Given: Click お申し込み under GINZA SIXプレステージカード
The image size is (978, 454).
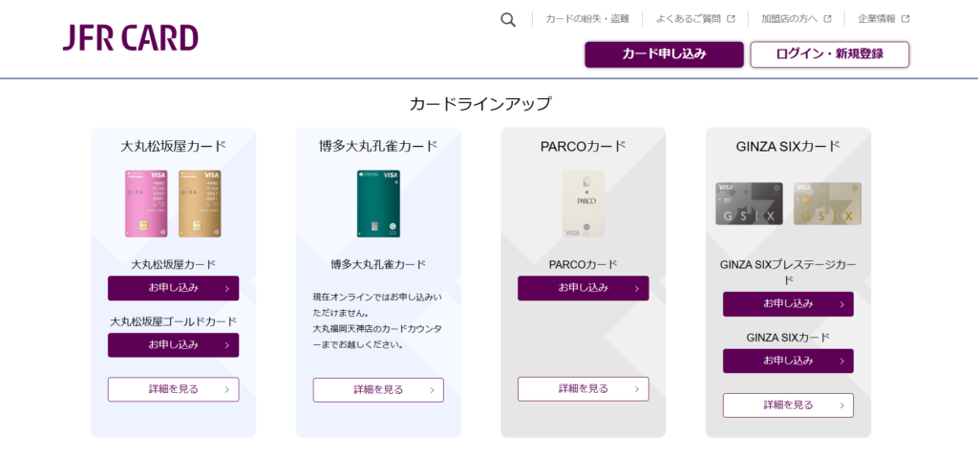Looking at the screenshot, I should tap(788, 304).
